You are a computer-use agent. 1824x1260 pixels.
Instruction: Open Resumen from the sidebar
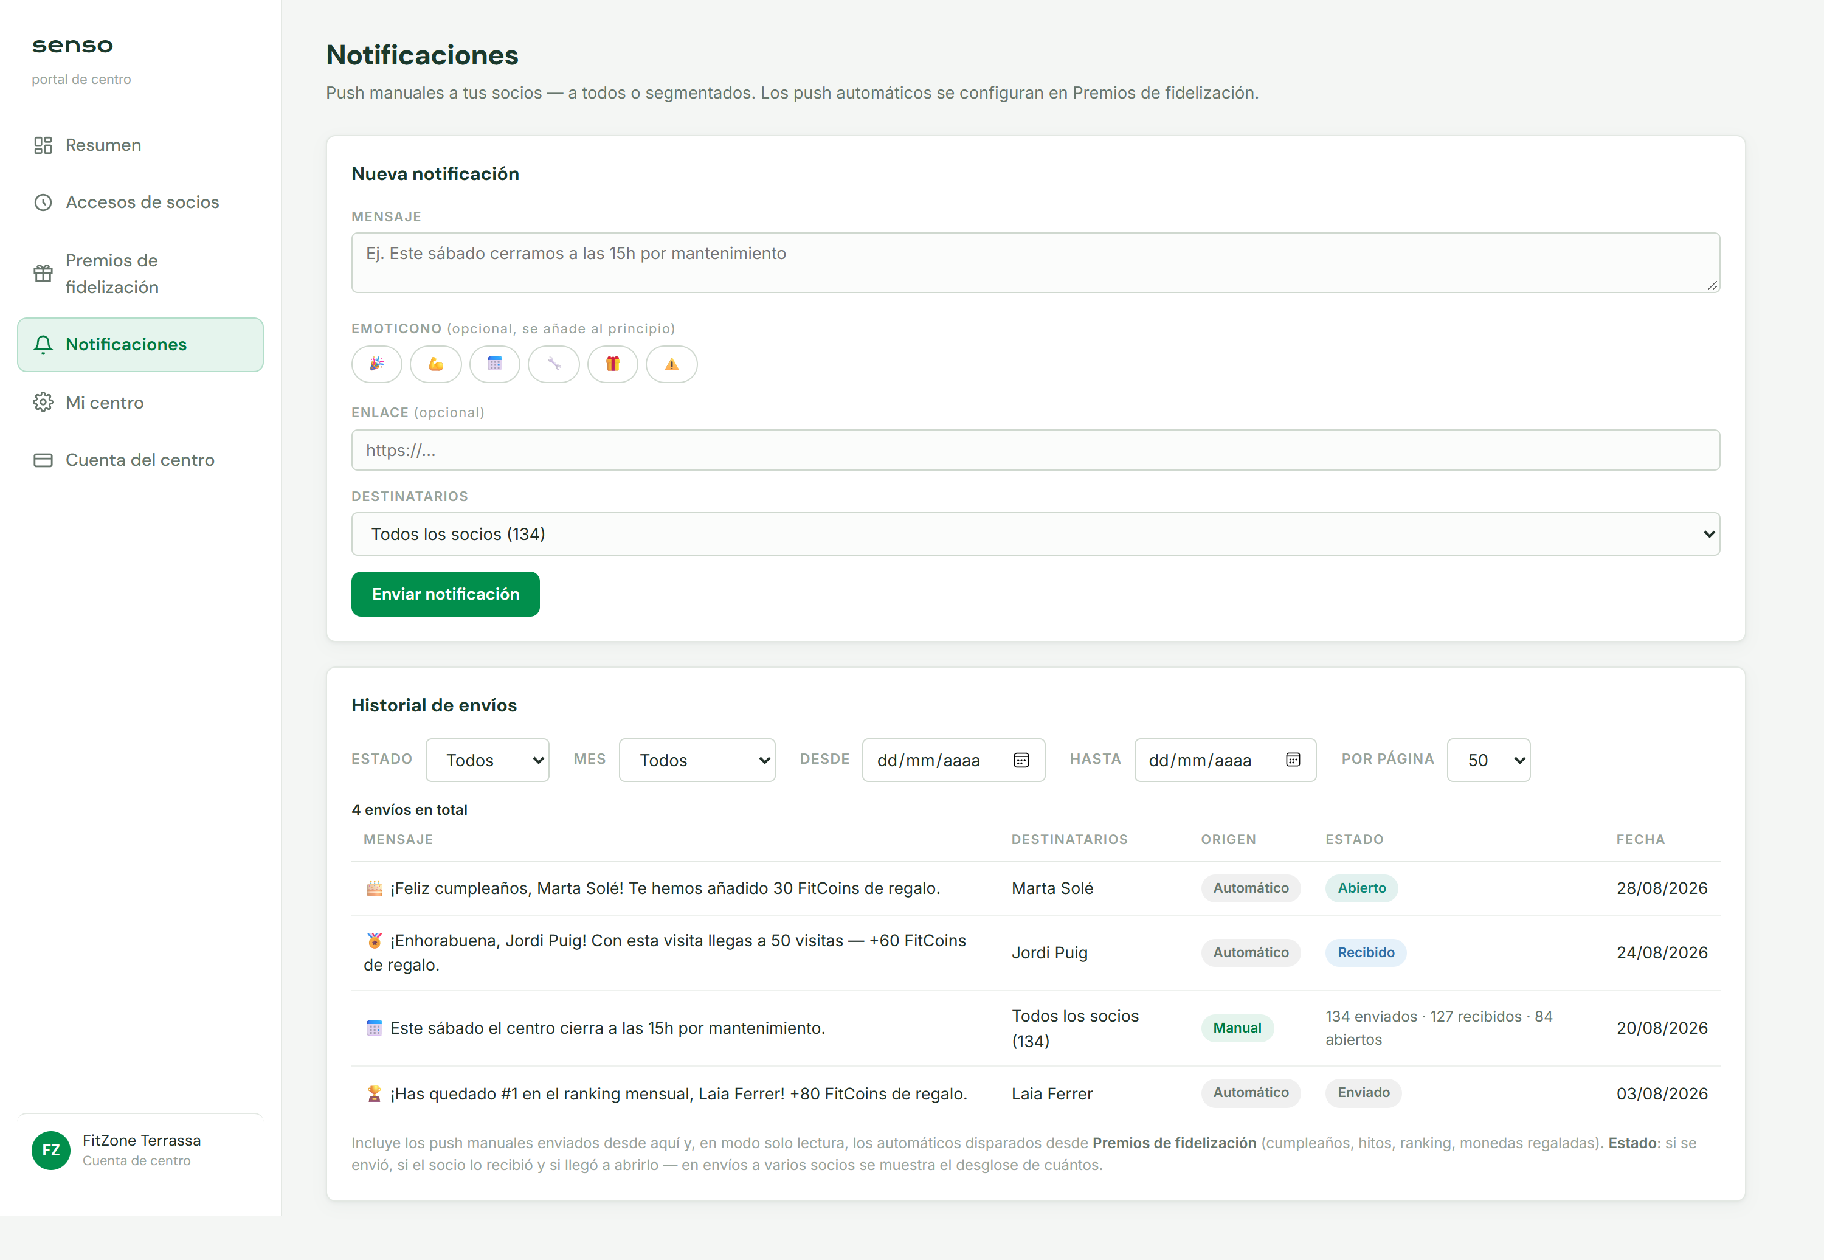(140, 145)
